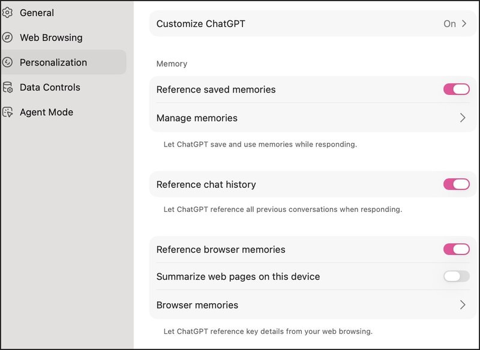The height and width of the screenshot is (350, 480).
Task: Toggle off Reference browser memories
Action: tap(456, 249)
